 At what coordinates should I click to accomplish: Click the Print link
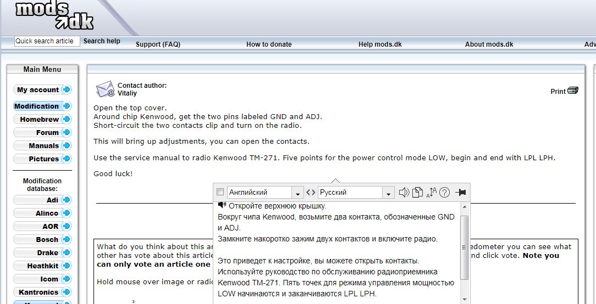[558, 91]
